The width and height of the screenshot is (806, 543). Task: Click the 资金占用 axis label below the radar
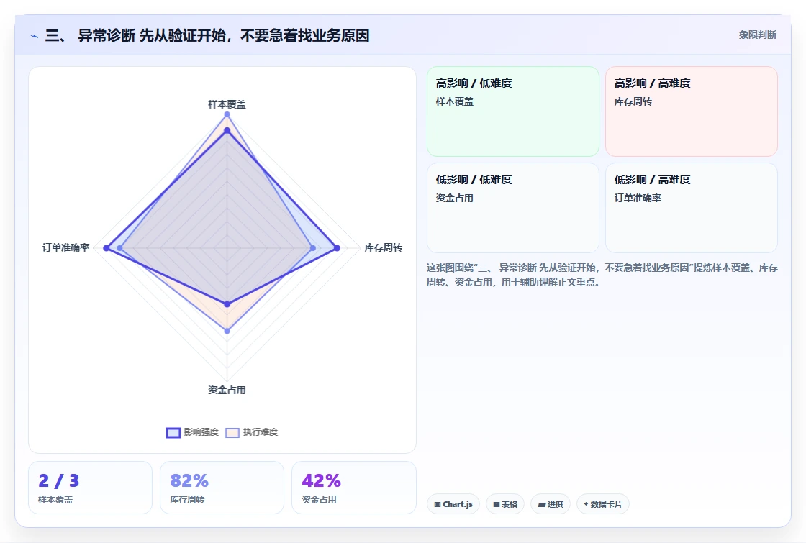(227, 390)
